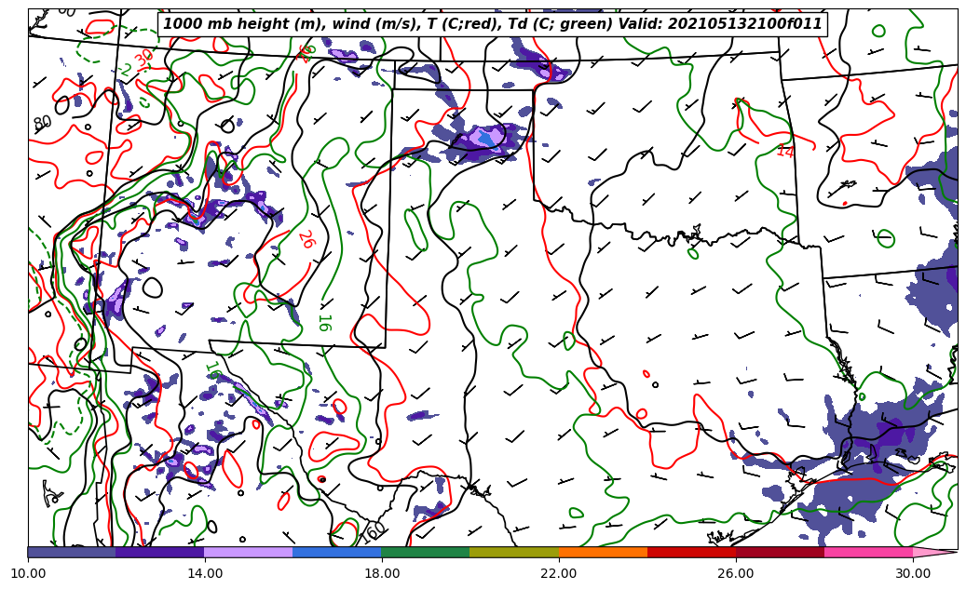Image resolution: width=966 pixels, height=589 pixels.
Task: Select the dark crimson 26–28 colorbar segment
Action: click(x=780, y=552)
